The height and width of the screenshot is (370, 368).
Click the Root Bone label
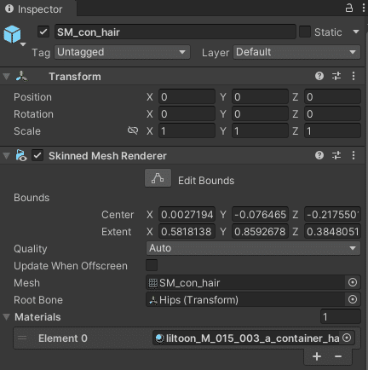click(38, 300)
